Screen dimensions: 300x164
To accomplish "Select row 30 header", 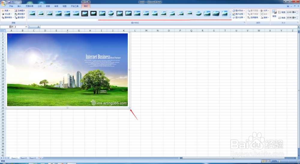I will [3, 120].
